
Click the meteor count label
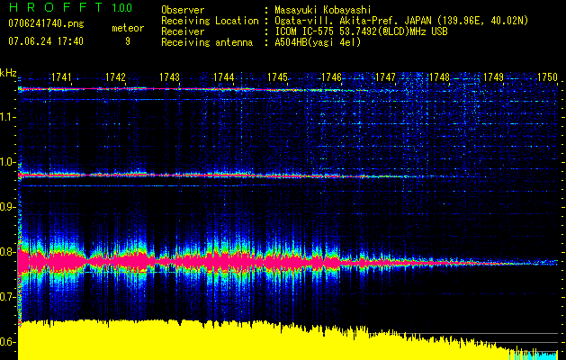click(127, 28)
